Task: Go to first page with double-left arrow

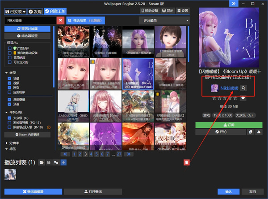Action: [65, 154]
